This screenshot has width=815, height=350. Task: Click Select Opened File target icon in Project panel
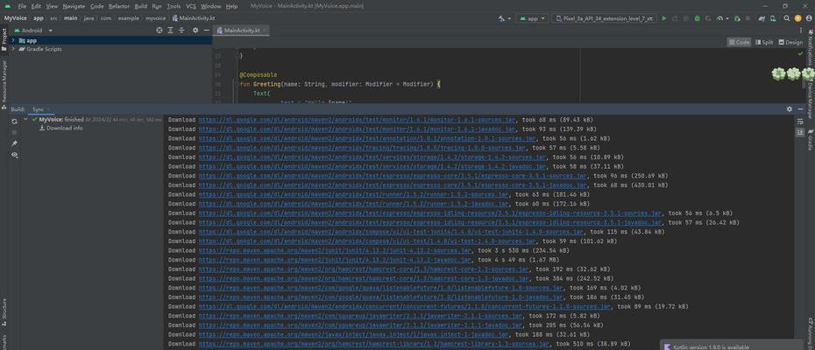click(x=159, y=30)
